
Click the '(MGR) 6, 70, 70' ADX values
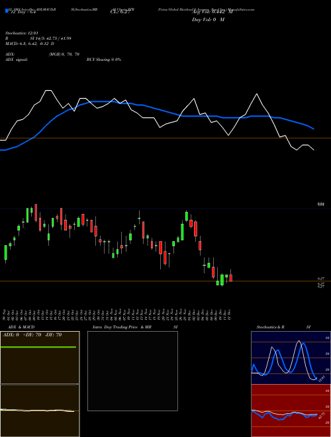64,54
